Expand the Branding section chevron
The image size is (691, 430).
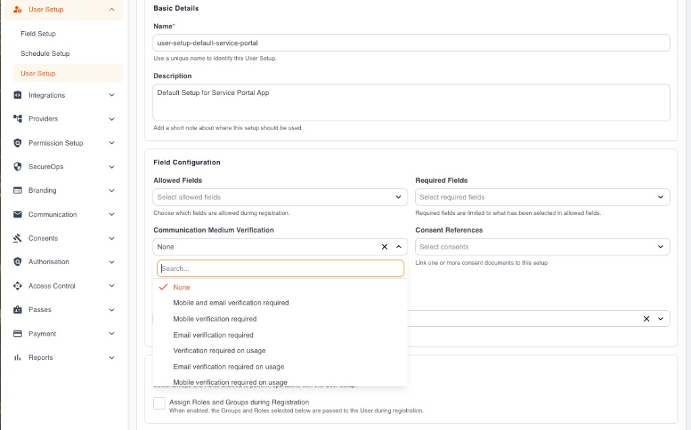(112, 191)
